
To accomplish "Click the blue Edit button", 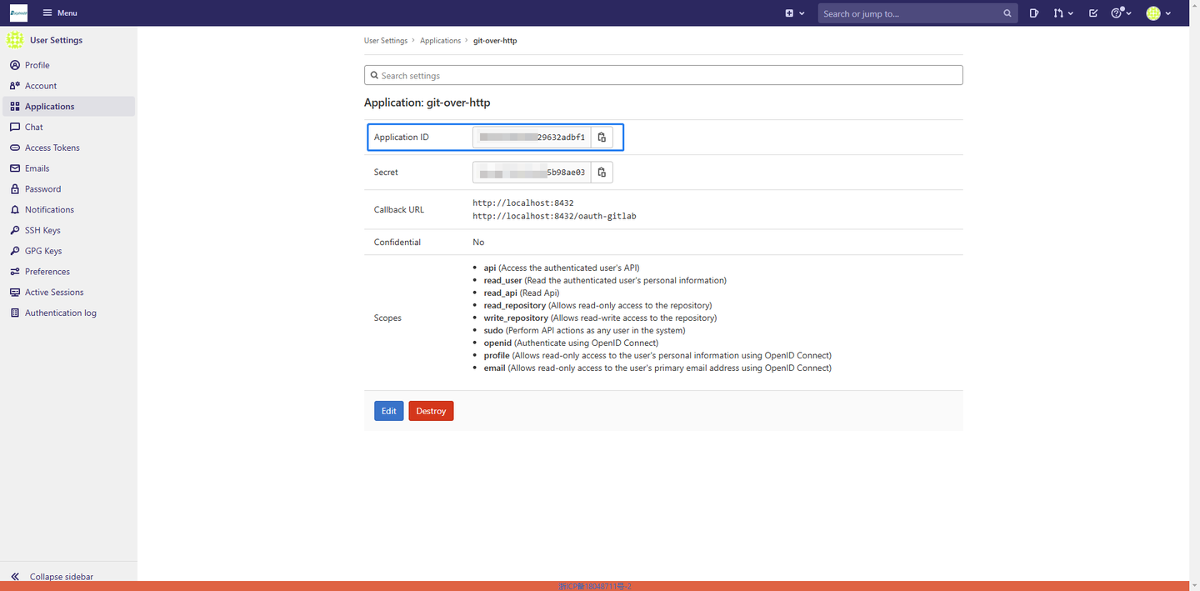I will [389, 411].
